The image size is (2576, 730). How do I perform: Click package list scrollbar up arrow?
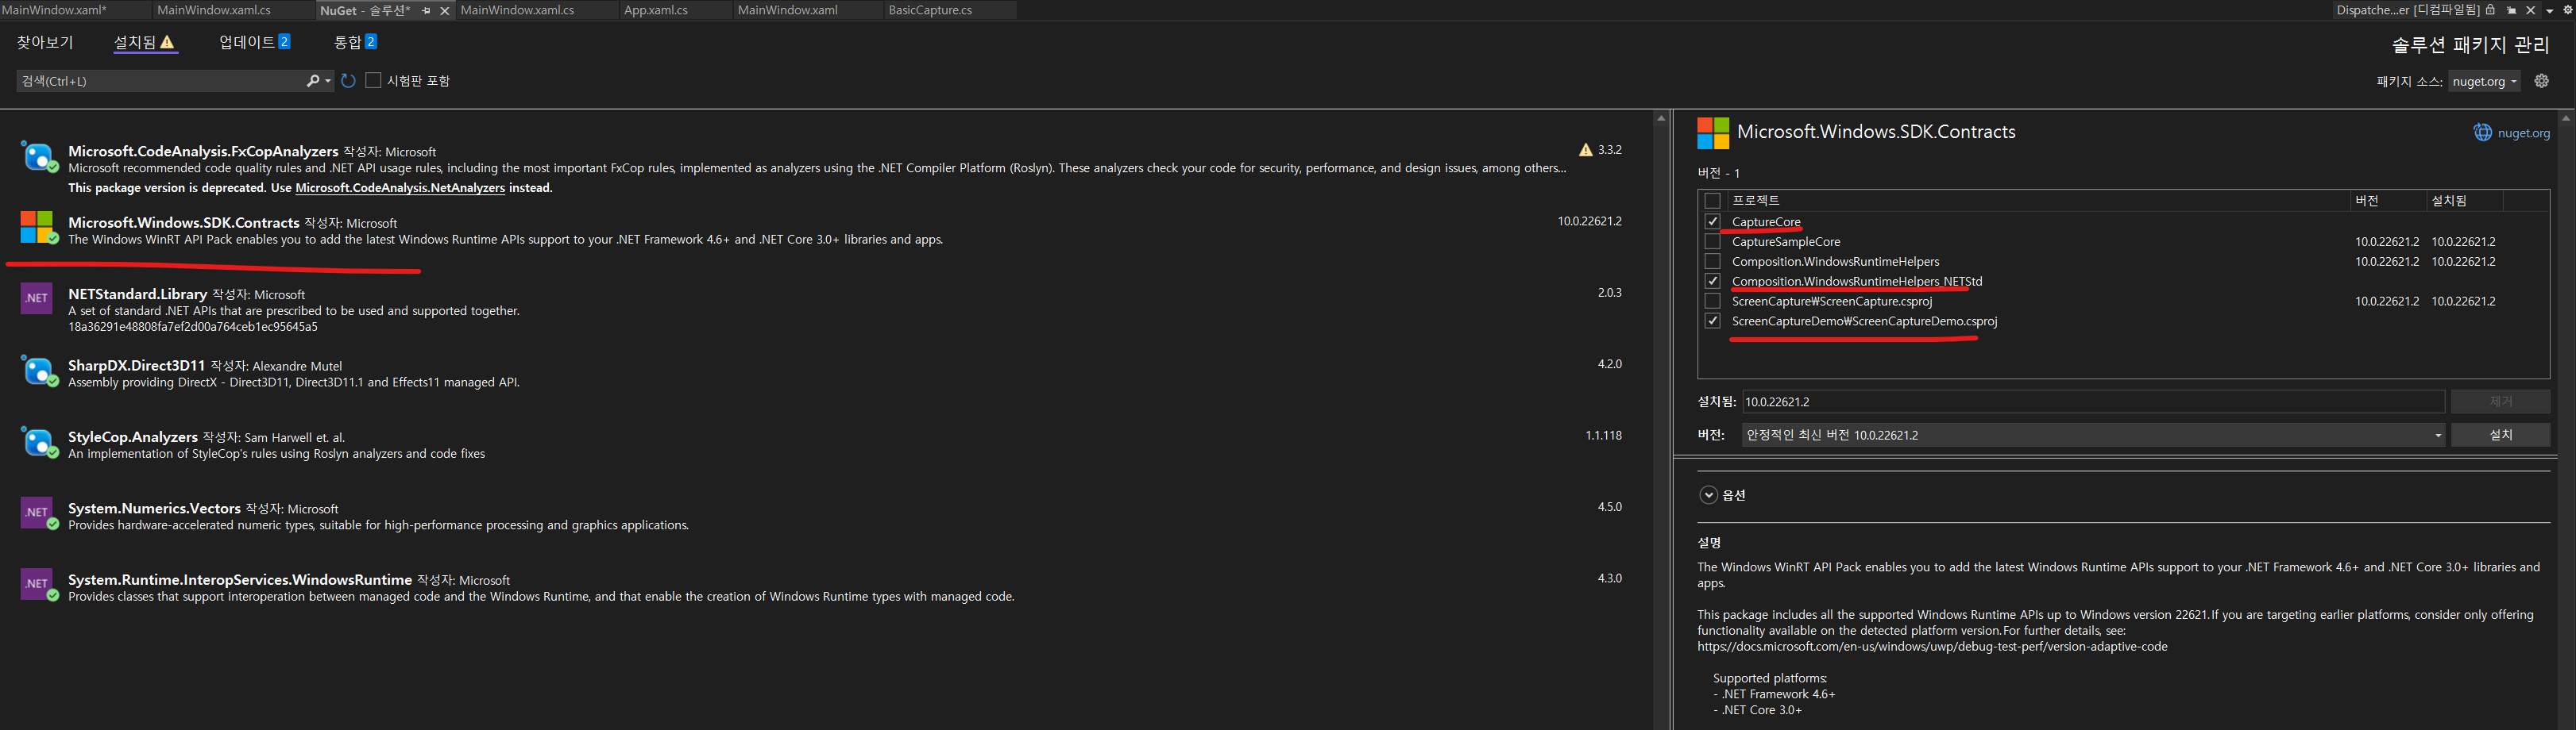(x=1661, y=118)
